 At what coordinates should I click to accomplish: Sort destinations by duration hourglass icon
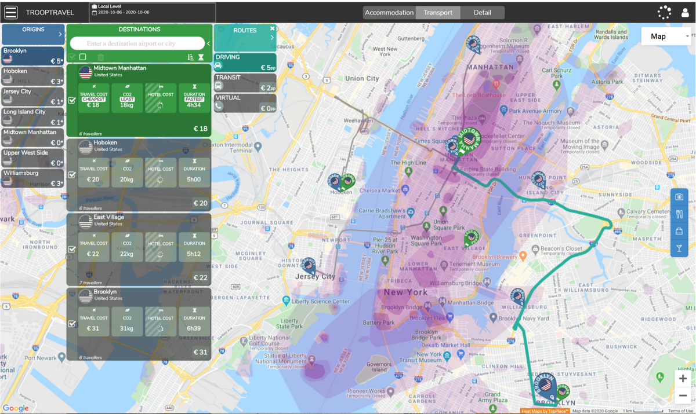201,57
